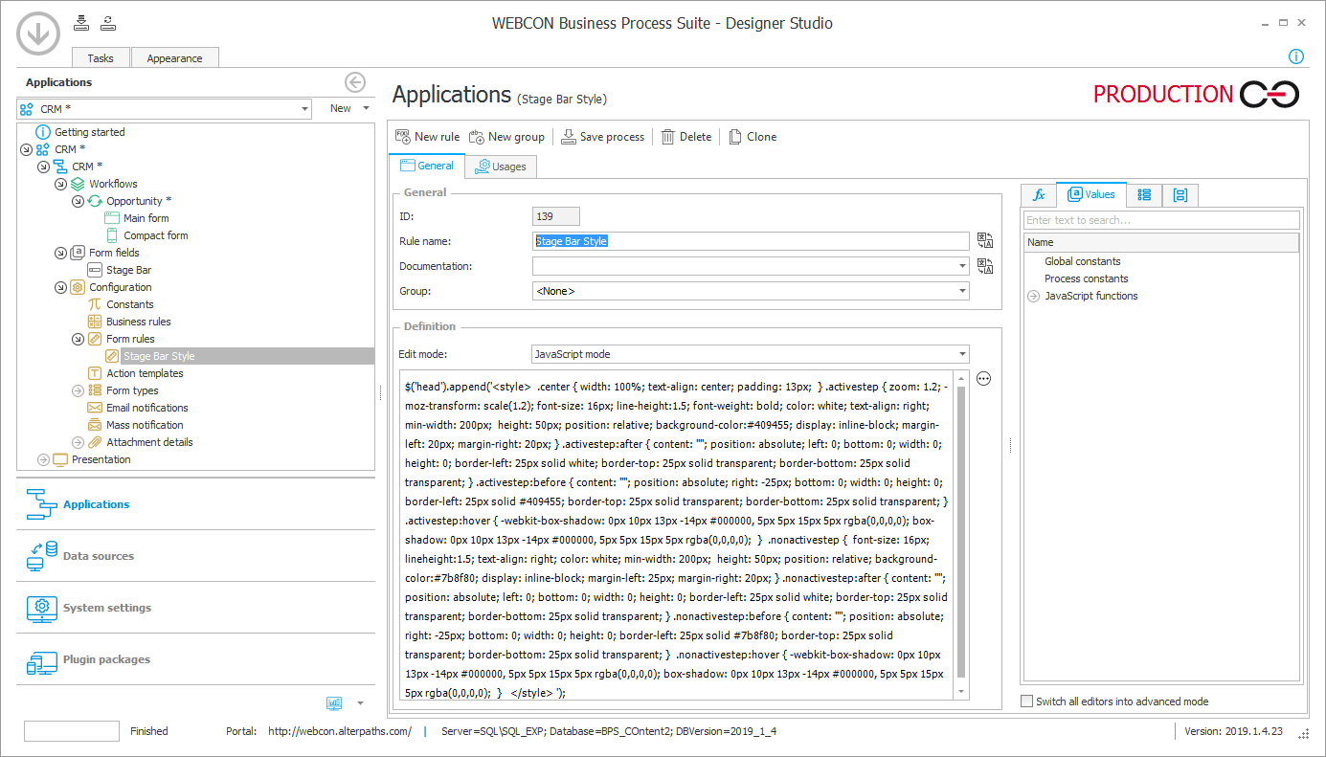
Task: Select the Business rules icon in tree
Action: [95, 322]
